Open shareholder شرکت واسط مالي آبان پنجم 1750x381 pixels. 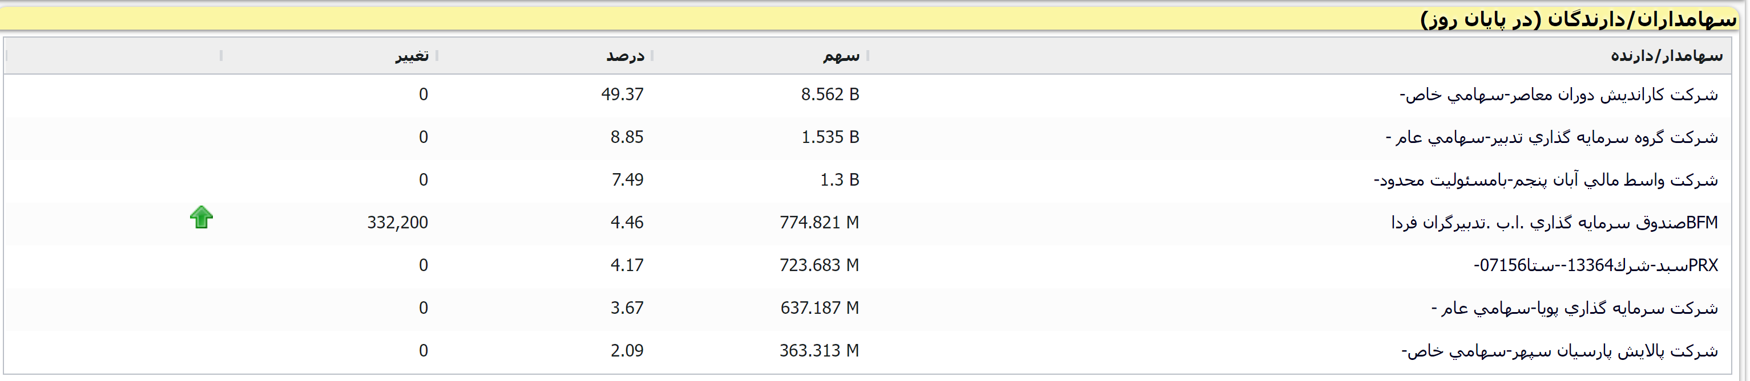[1546, 181]
